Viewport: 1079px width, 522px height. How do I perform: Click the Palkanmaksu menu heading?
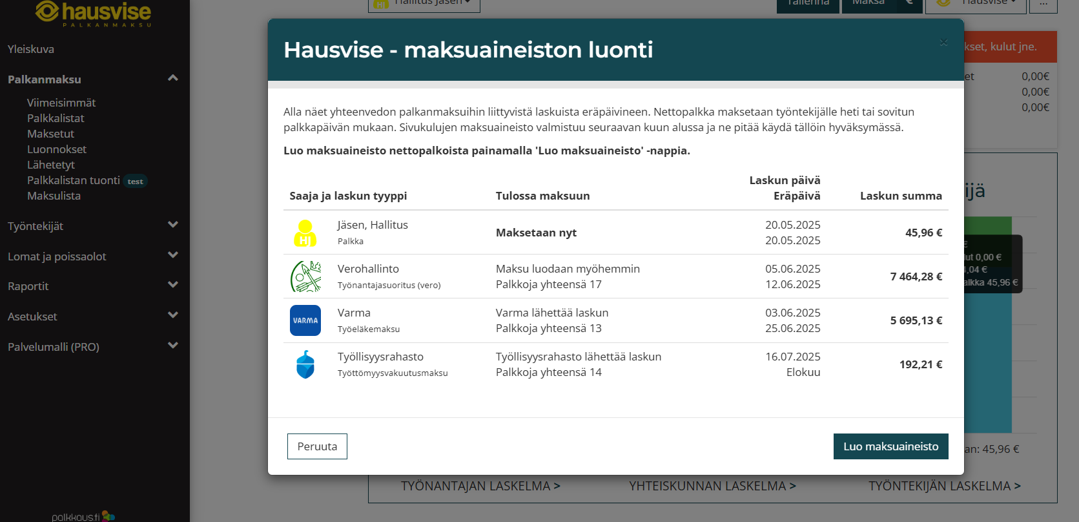[45, 79]
